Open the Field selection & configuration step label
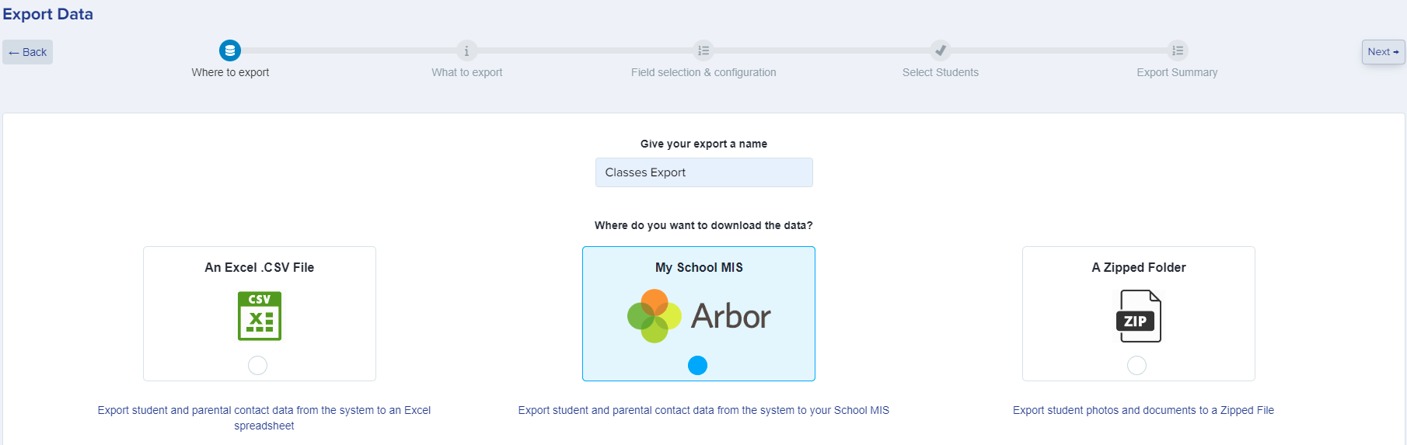 pyautogui.click(x=703, y=72)
